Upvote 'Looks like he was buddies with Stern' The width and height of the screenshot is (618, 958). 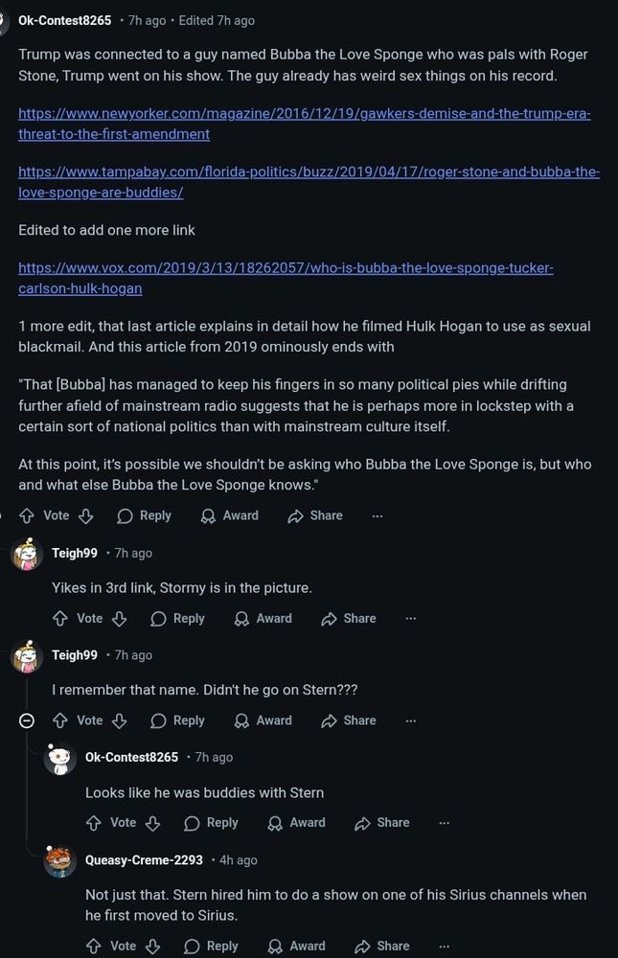[x=94, y=822]
